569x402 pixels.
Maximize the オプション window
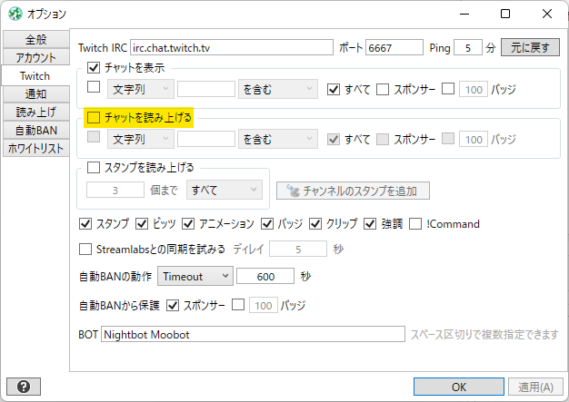pyautogui.click(x=505, y=14)
